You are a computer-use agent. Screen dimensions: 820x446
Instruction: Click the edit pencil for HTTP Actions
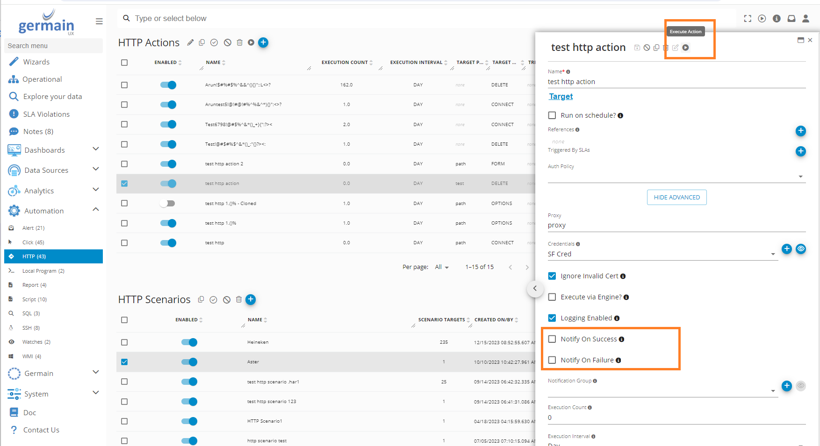coord(190,42)
